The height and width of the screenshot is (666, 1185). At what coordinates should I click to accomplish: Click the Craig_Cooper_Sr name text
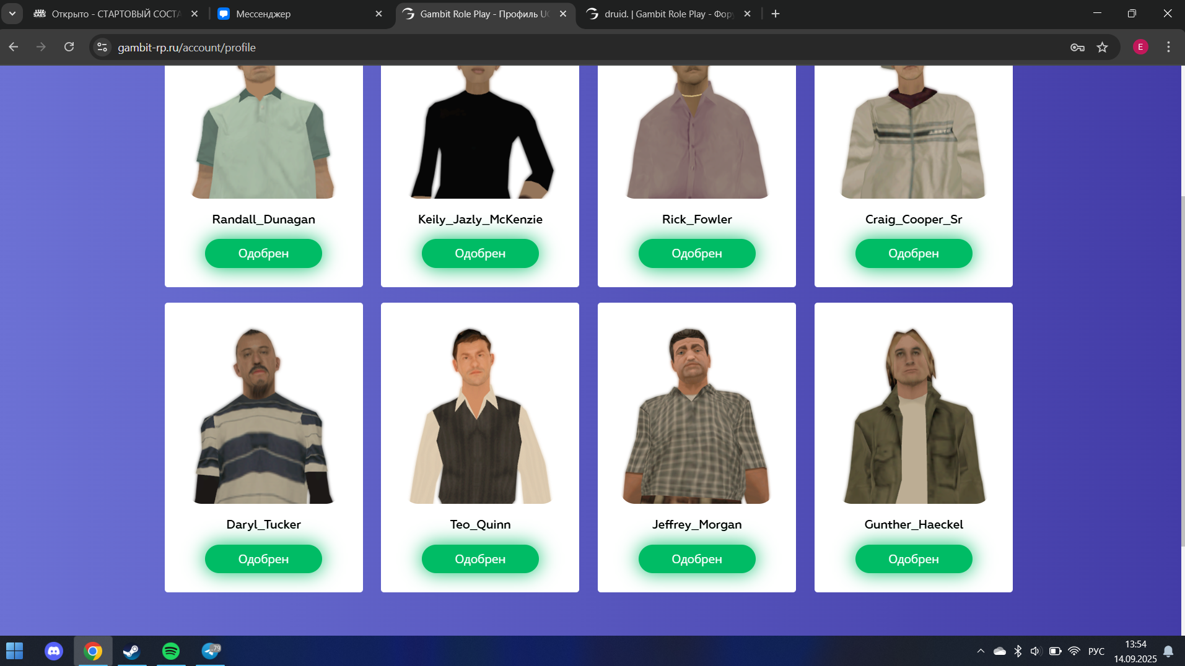pyautogui.click(x=914, y=219)
